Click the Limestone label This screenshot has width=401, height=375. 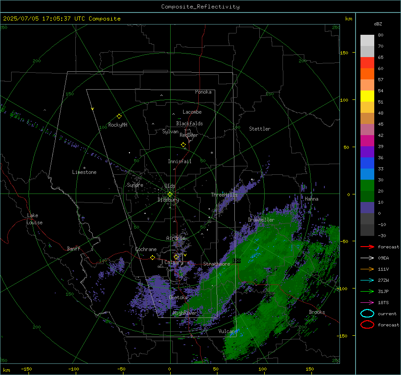click(x=84, y=172)
